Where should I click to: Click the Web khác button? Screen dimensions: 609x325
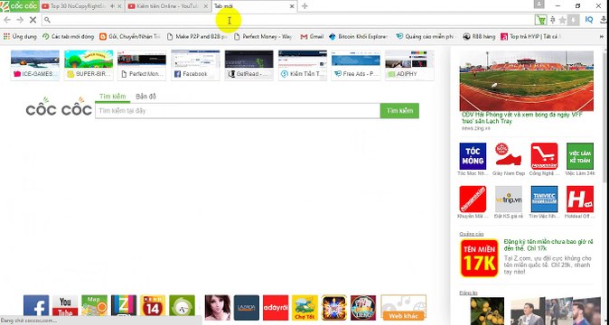[403, 308]
